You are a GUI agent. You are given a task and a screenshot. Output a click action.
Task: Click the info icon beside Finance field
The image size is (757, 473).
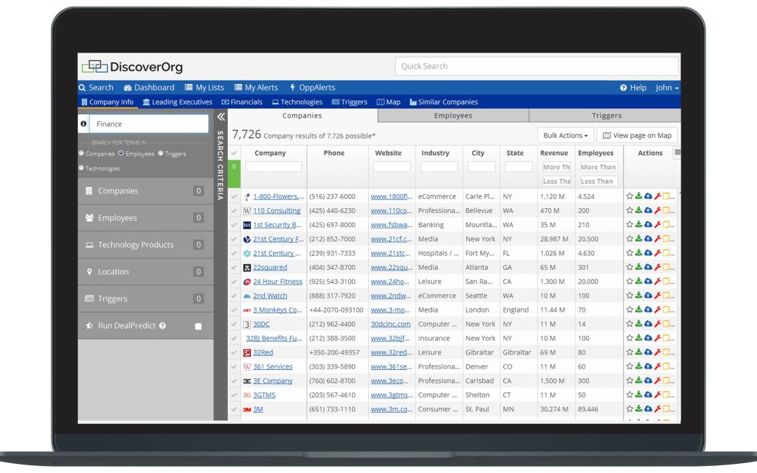click(x=83, y=123)
